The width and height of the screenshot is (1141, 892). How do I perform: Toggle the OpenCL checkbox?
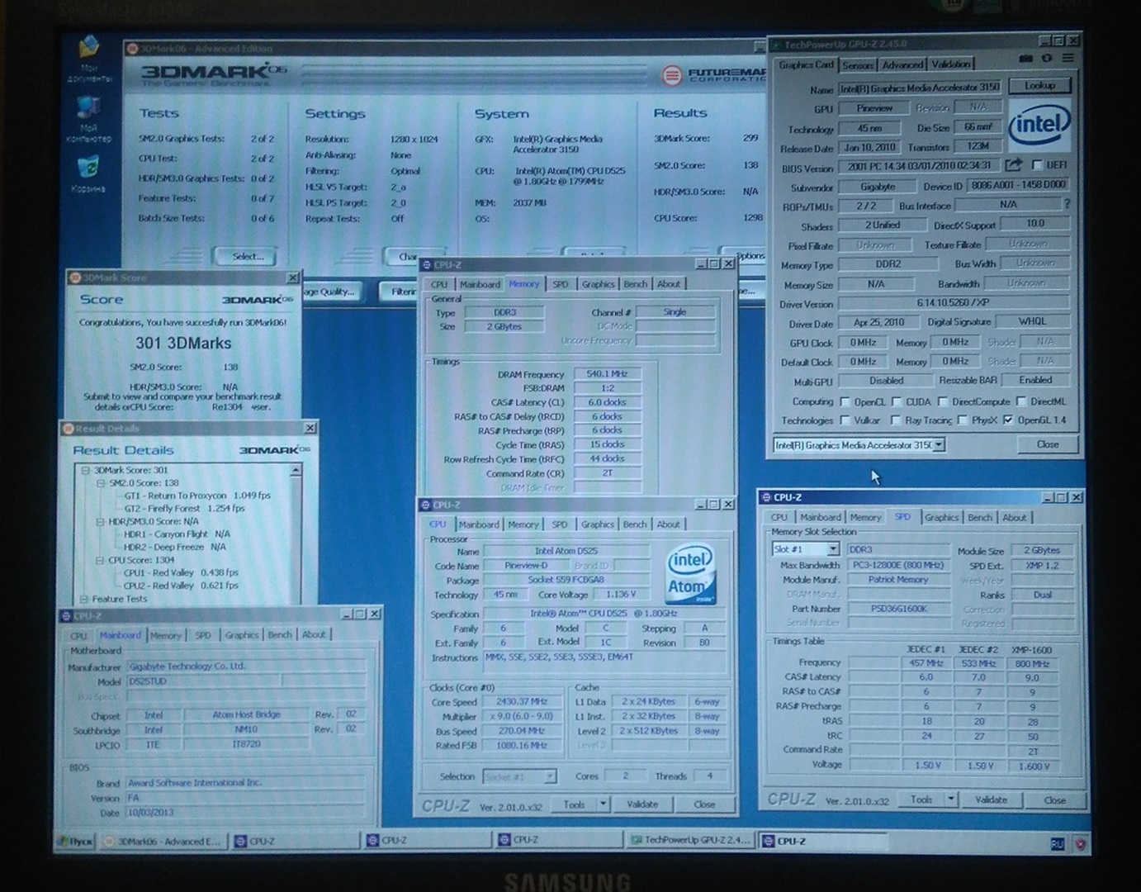click(844, 401)
